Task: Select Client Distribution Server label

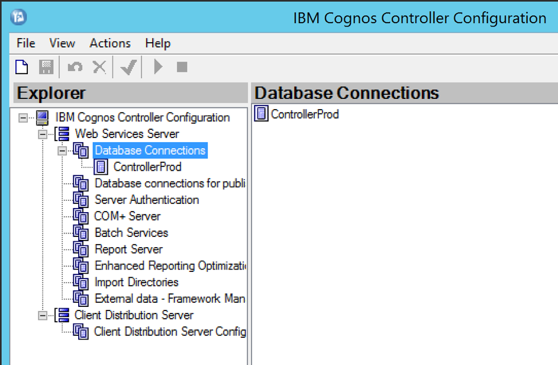Action: click(134, 315)
